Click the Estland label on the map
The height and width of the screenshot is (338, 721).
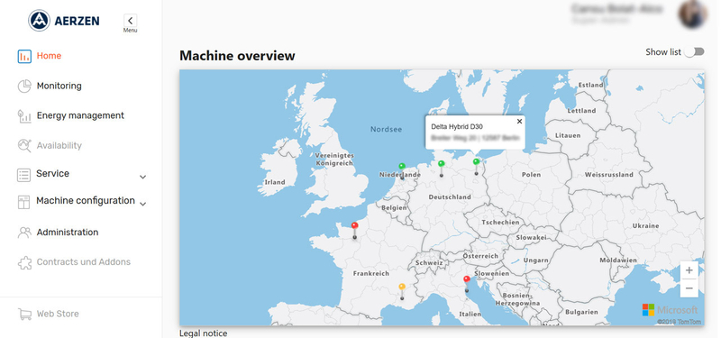[590, 85]
